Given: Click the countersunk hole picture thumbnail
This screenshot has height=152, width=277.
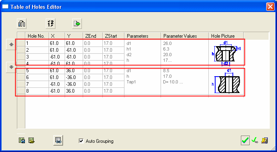Looking at the screenshot, I should point(226,53).
